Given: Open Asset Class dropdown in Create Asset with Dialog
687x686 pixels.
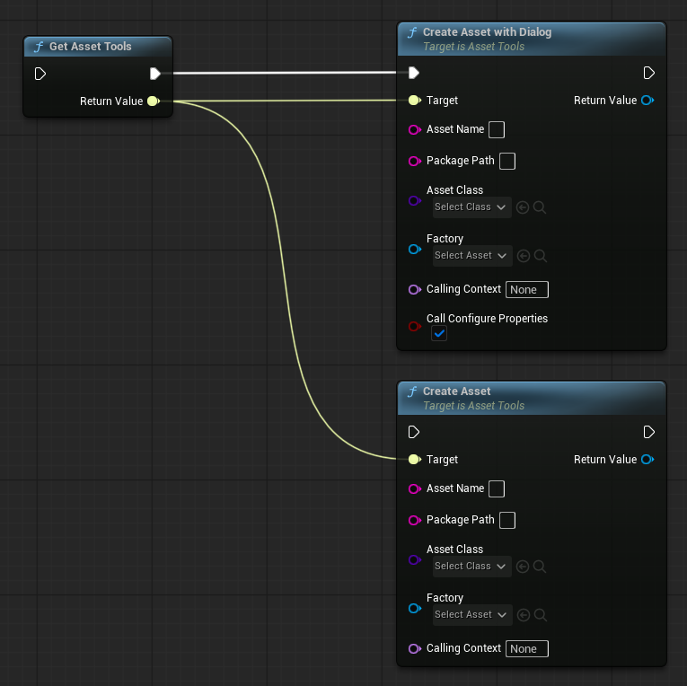Looking at the screenshot, I should point(471,207).
